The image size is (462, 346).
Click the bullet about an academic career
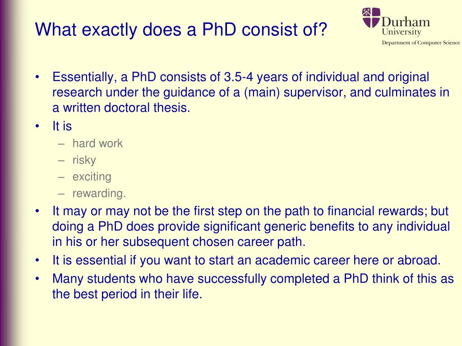click(246, 260)
